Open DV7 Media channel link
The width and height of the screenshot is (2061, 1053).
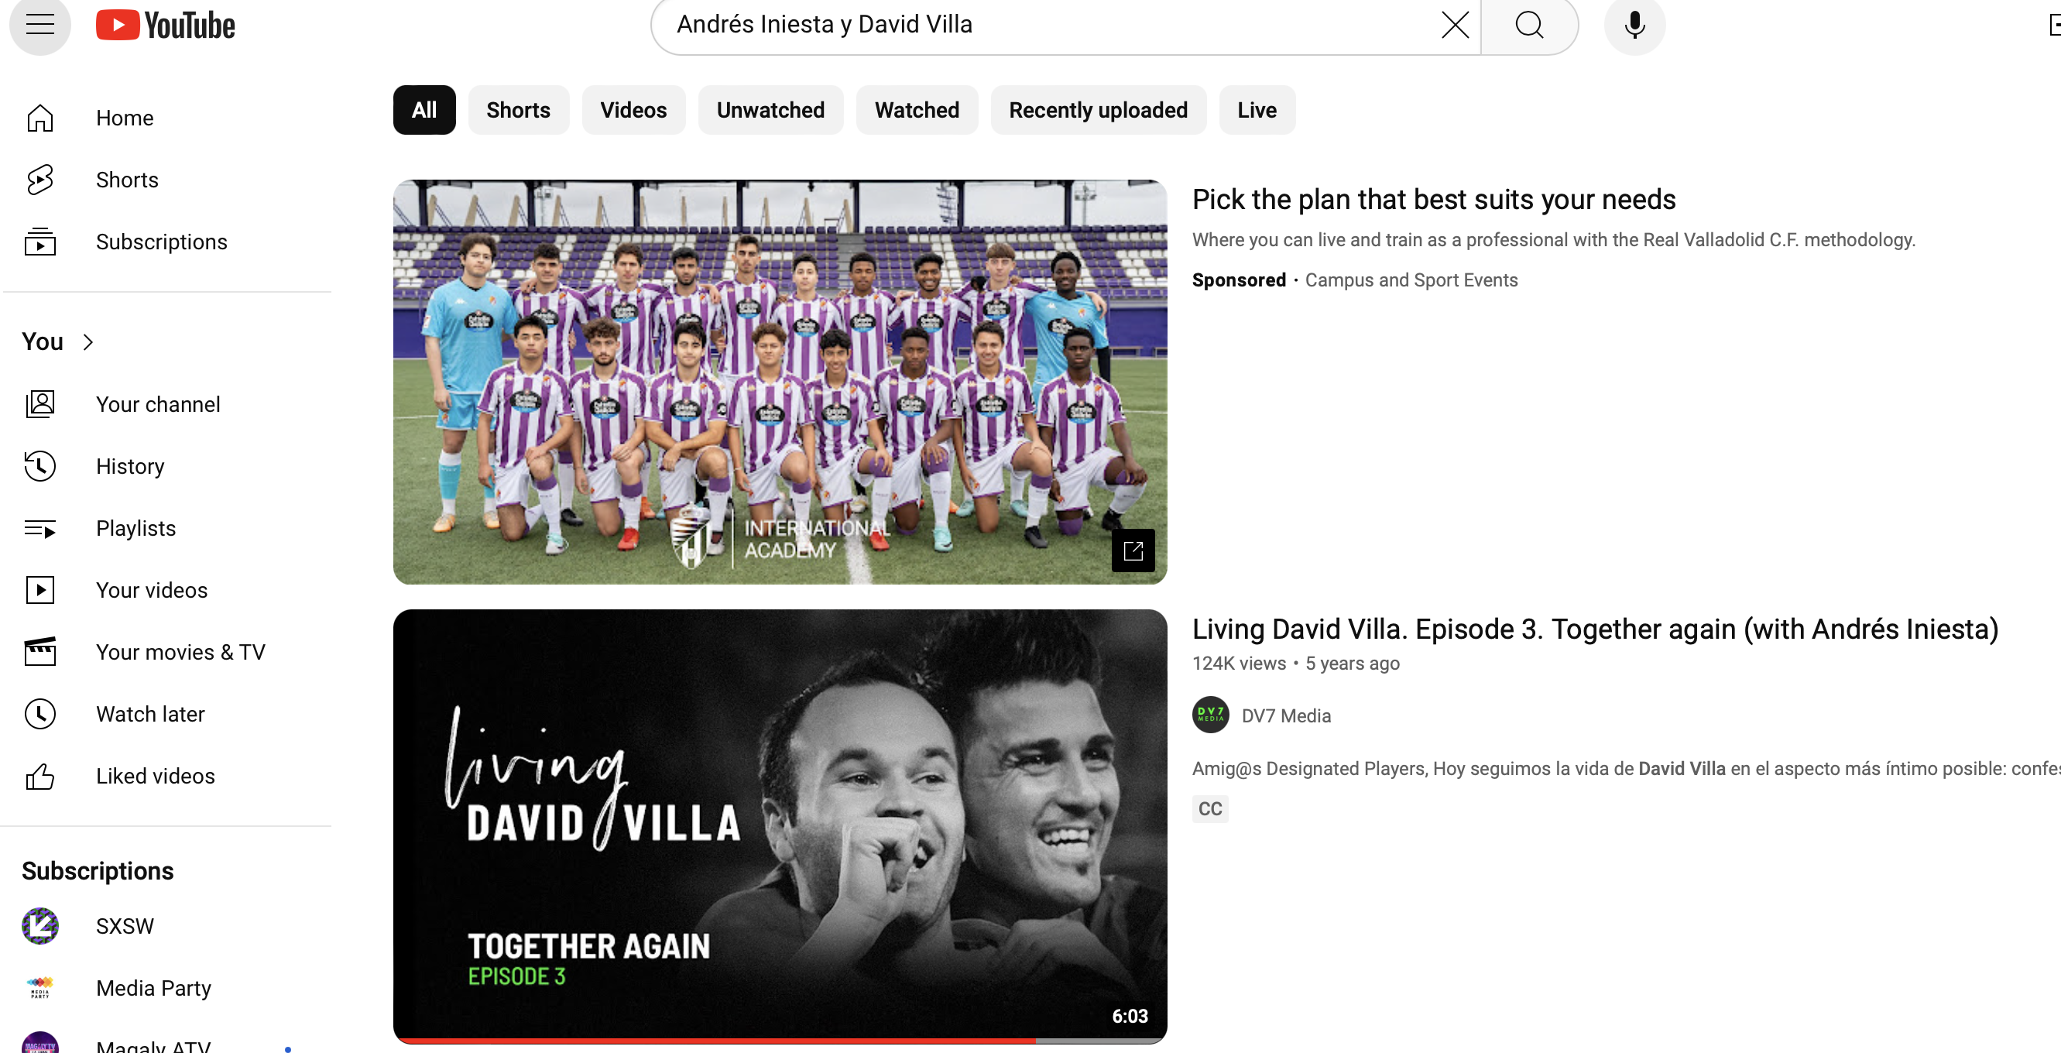click(x=1285, y=716)
